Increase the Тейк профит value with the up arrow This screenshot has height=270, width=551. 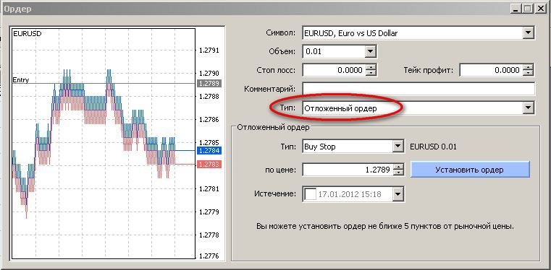click(x=528, y=67)
